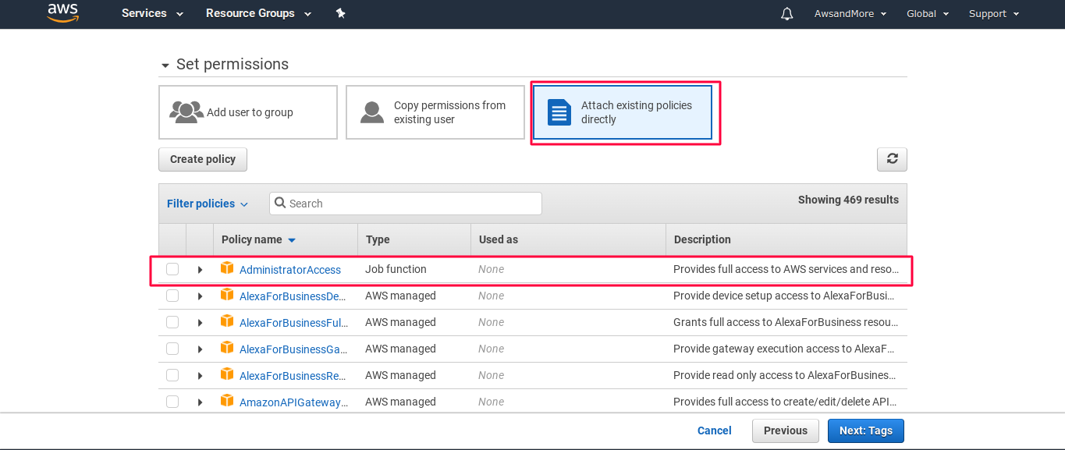Refresh the policy list

tap(892, 159)
